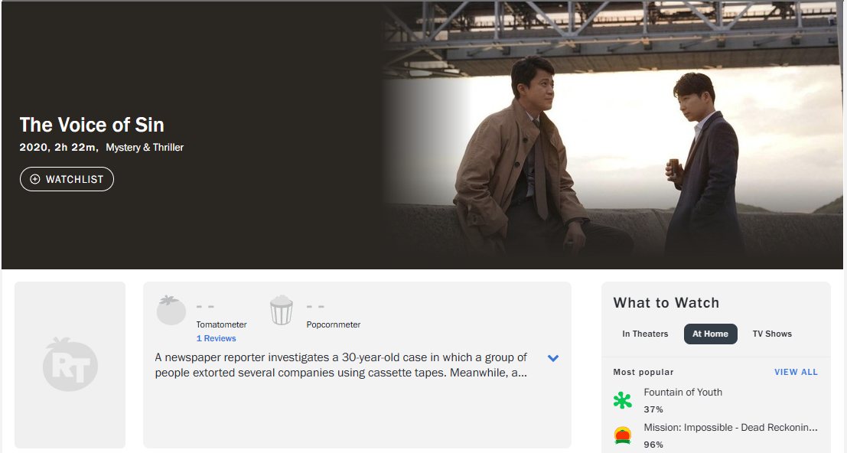Open Mission: Impossible - Dead Reckoning link
Viewport: 847px width, 453px height.
tap(731, 427)
